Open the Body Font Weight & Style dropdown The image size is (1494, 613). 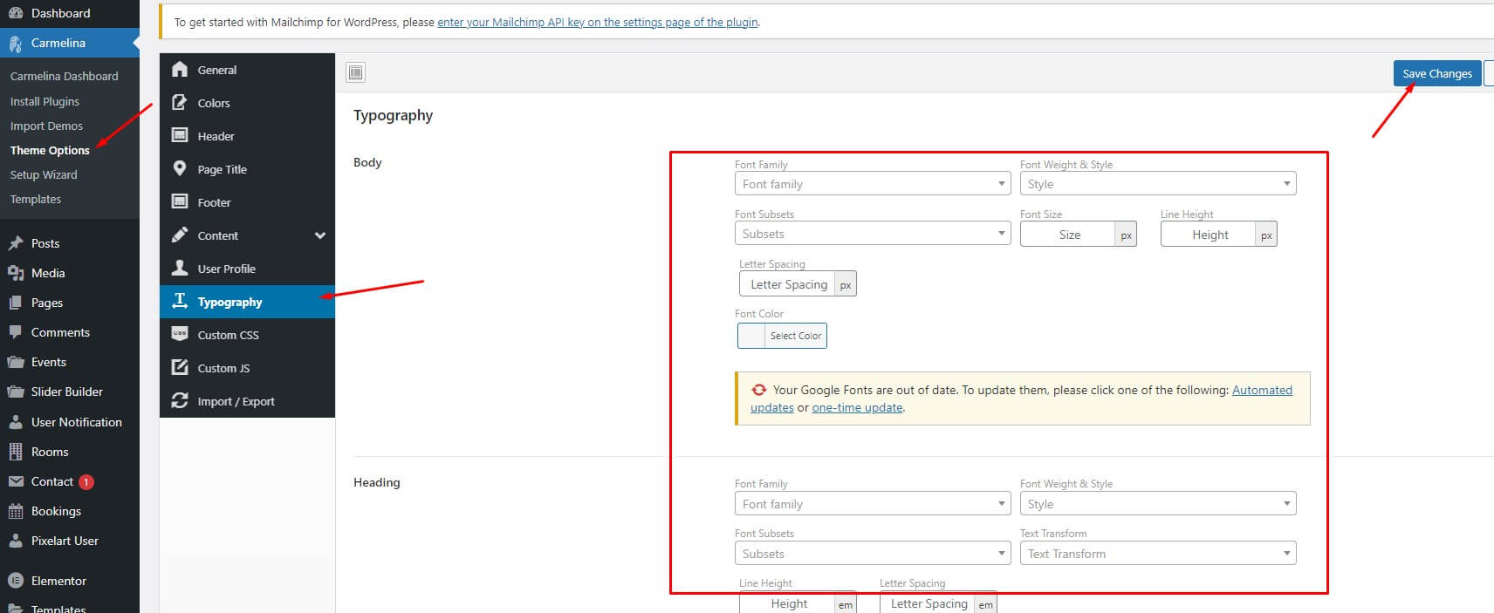pos(1157,184)
